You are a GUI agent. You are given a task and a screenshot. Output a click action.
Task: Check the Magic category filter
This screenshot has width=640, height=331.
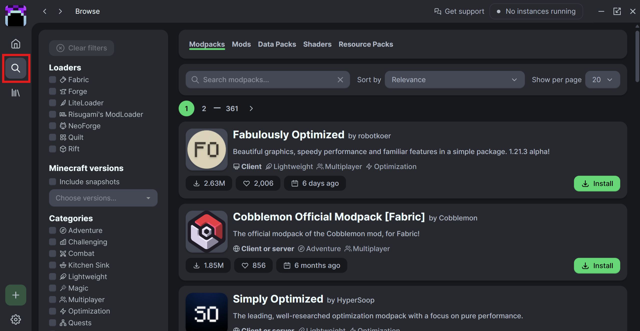click(53, 288)
